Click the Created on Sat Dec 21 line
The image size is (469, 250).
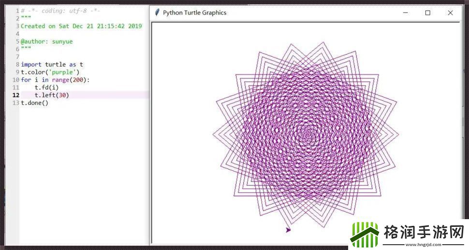(81, 26)
